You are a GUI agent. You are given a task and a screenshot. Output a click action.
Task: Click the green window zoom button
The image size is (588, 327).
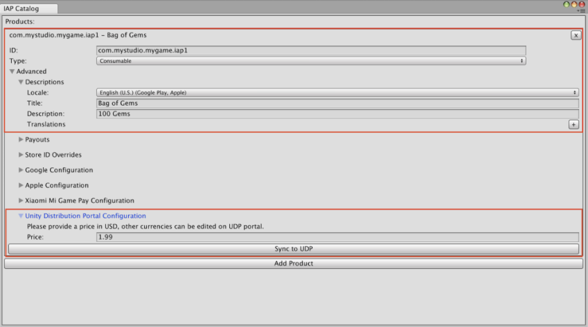point(567,4)
